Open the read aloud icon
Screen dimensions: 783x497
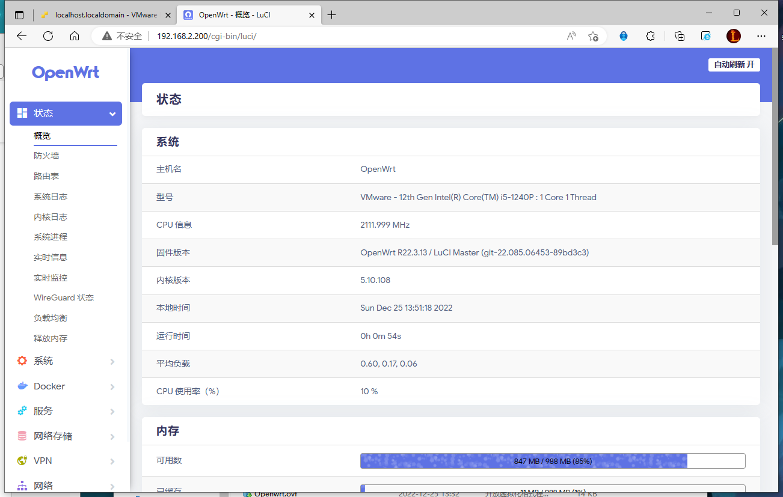click(x=571, y=36)
